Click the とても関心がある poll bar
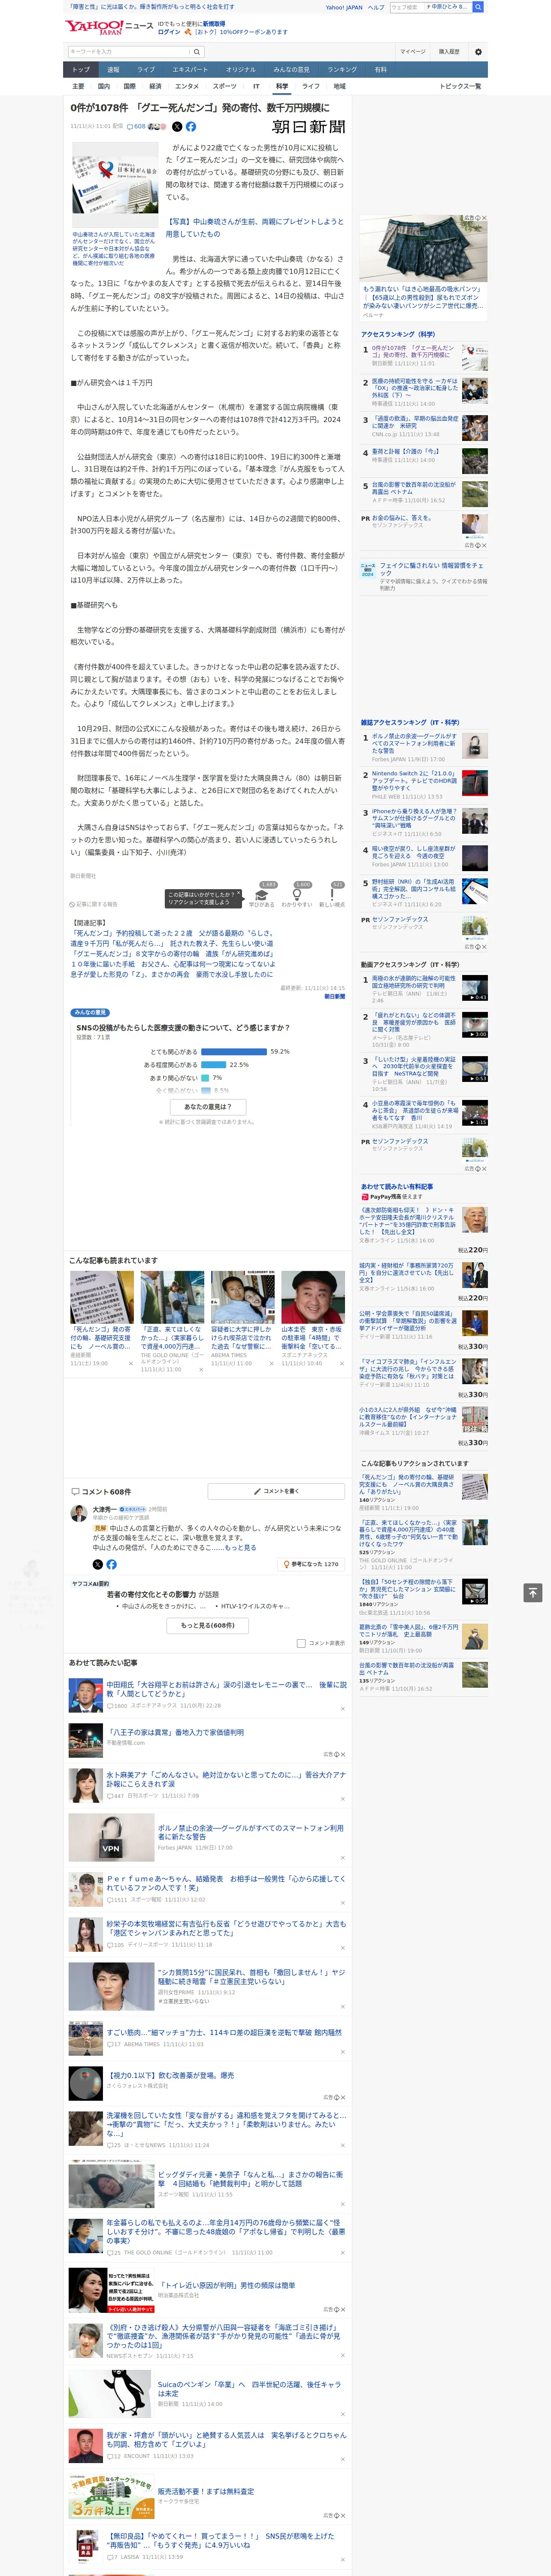The width and height of the screenshot is (551, 2576). [234, 1051]
